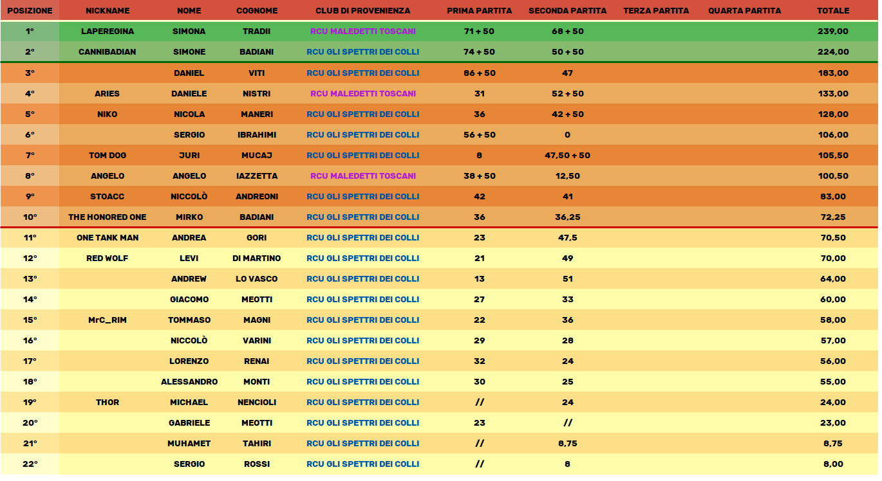The height and width of the screenshot is (481, 882).
Task: Click the NOME column header
Action: [x=189, y=11]
